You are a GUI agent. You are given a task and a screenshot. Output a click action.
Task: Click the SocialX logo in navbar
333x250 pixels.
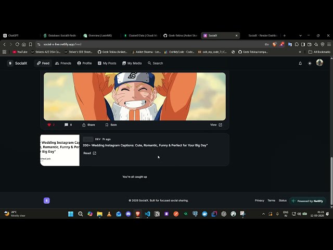click(x=17, y=63)
